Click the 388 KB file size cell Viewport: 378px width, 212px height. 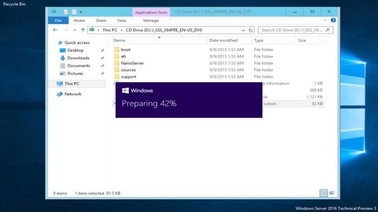(x=316, y=90)
